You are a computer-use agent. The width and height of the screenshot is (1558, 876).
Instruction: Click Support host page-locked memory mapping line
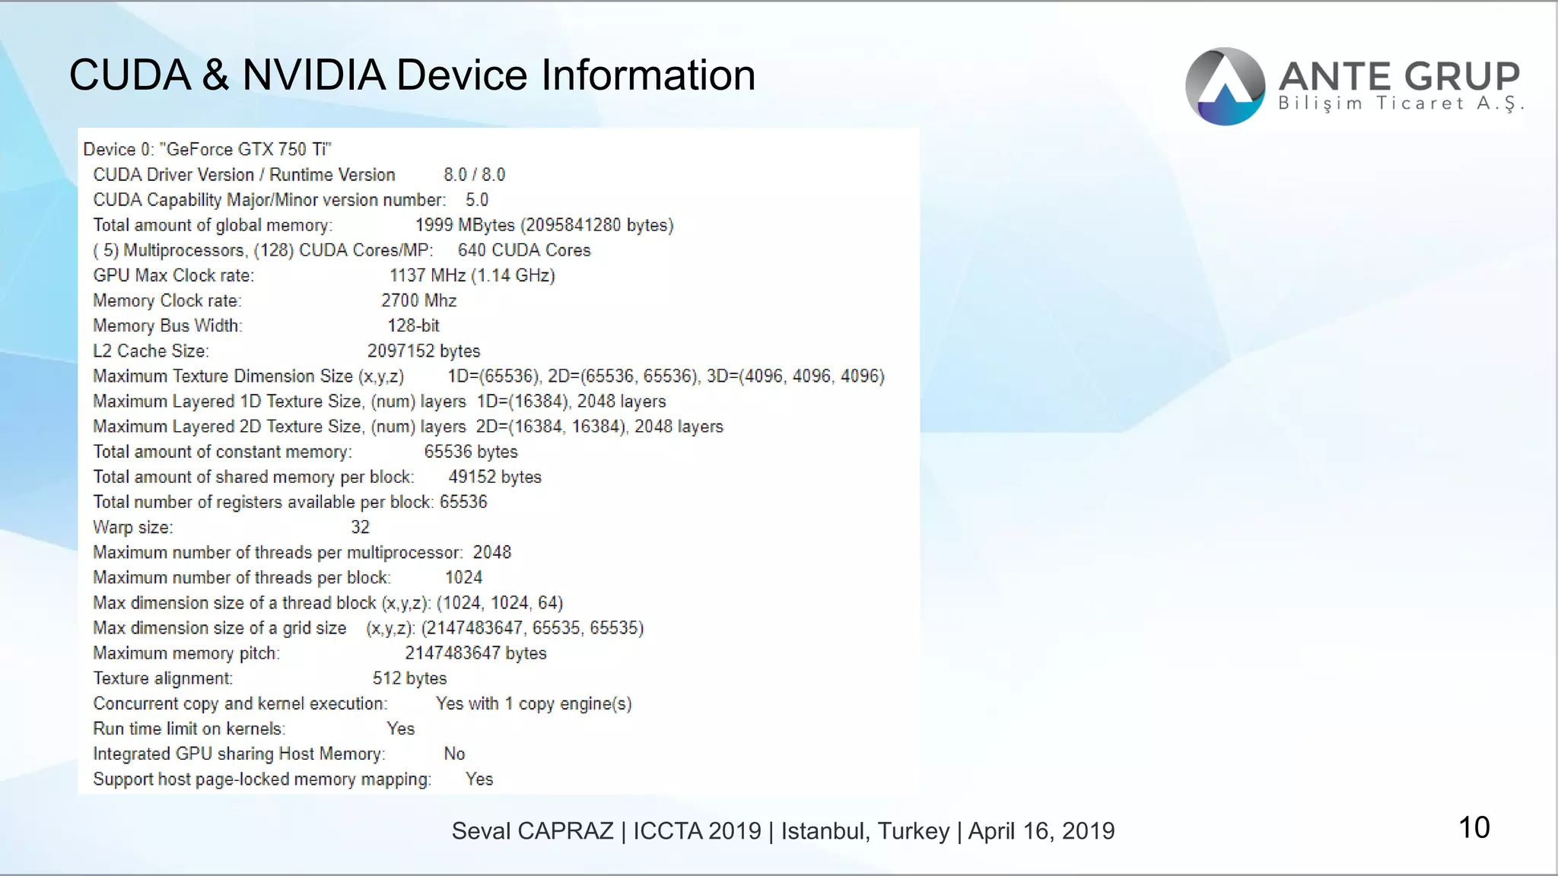tap(293, 779)
